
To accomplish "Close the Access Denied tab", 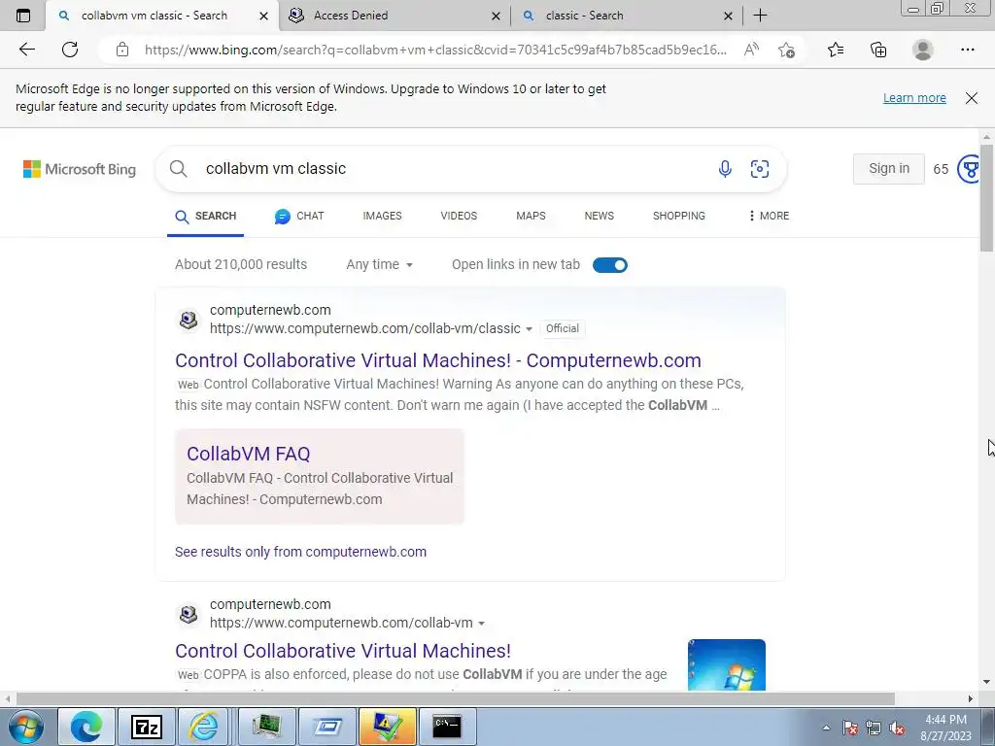I will click(x=497, y=16).
